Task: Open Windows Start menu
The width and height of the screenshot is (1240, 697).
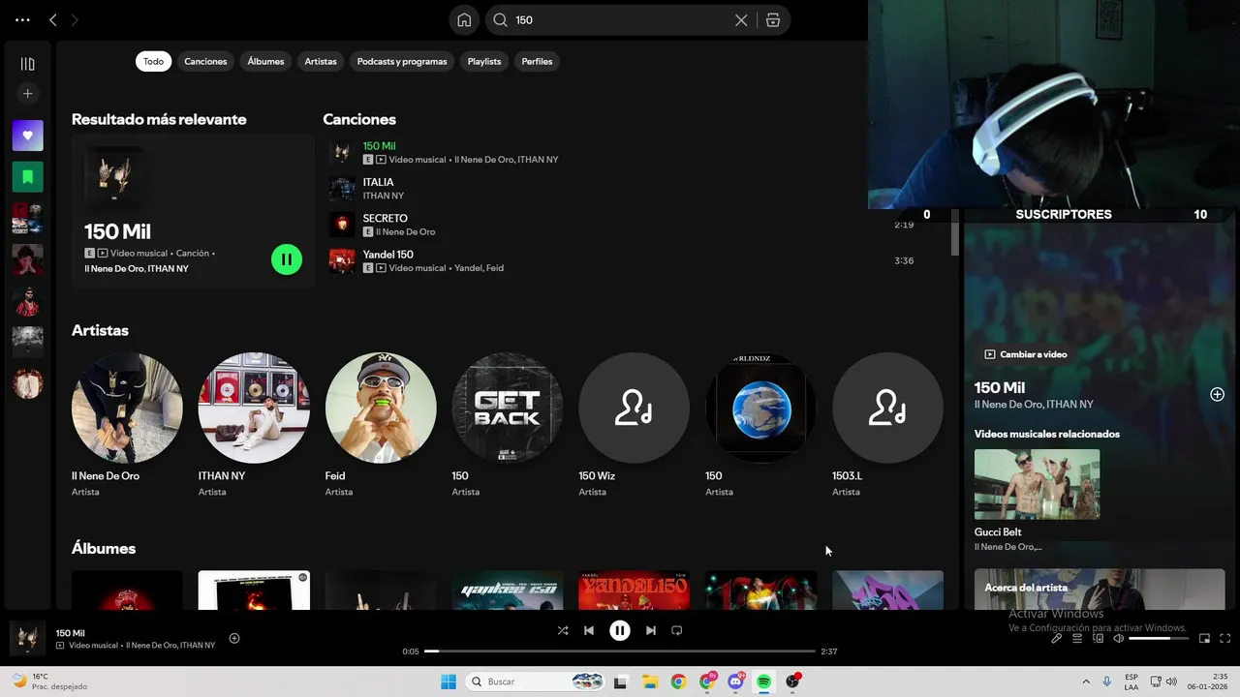Action: [x=449, y=682]
